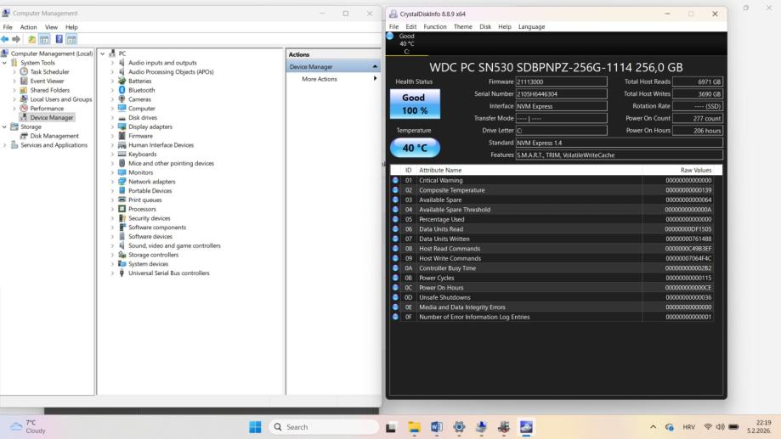Screen dimensions: 781x439
Task: Click the Up one level folder toolbar icon
Action: 32,39
